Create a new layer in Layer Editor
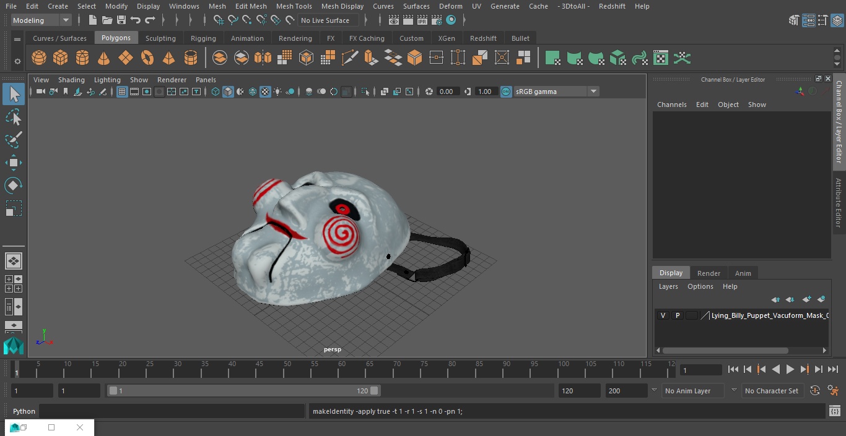This screenshot has width=846, height=436. [806, 299]
